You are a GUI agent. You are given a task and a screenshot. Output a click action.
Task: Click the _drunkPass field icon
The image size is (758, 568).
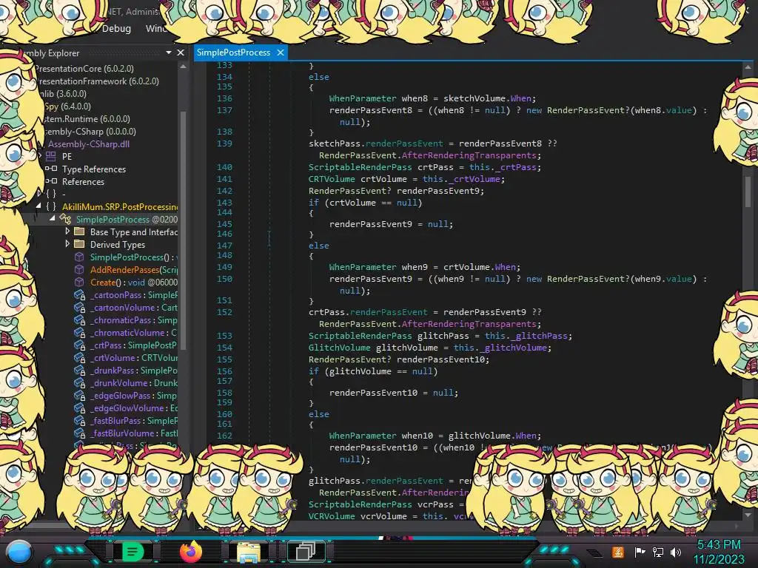pyautogui.click(x=80, y=370)
